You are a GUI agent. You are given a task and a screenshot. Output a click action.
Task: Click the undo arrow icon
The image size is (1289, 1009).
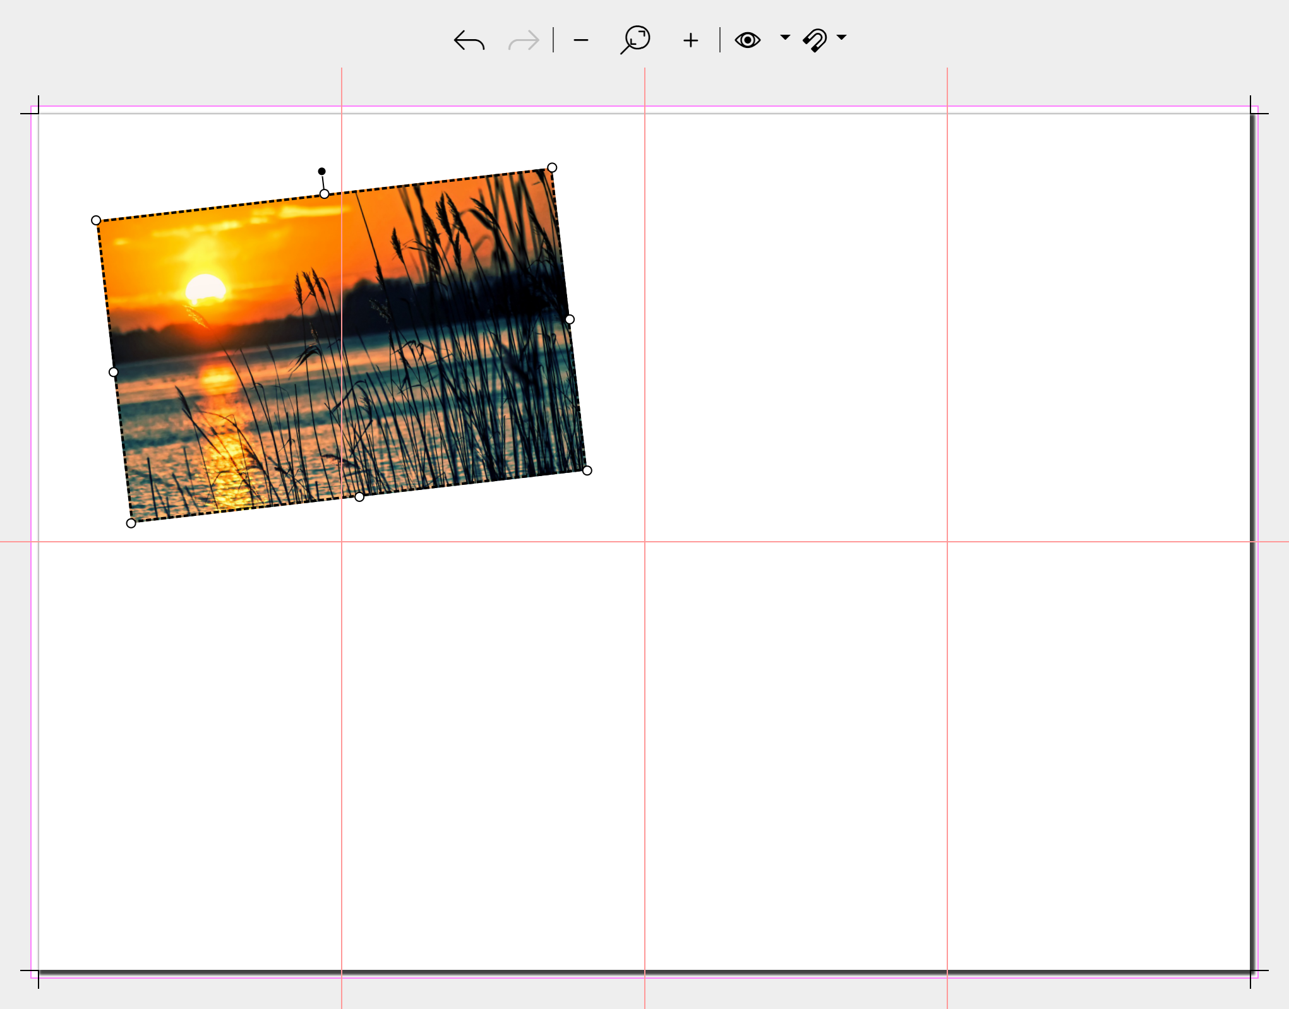[469, 40]
